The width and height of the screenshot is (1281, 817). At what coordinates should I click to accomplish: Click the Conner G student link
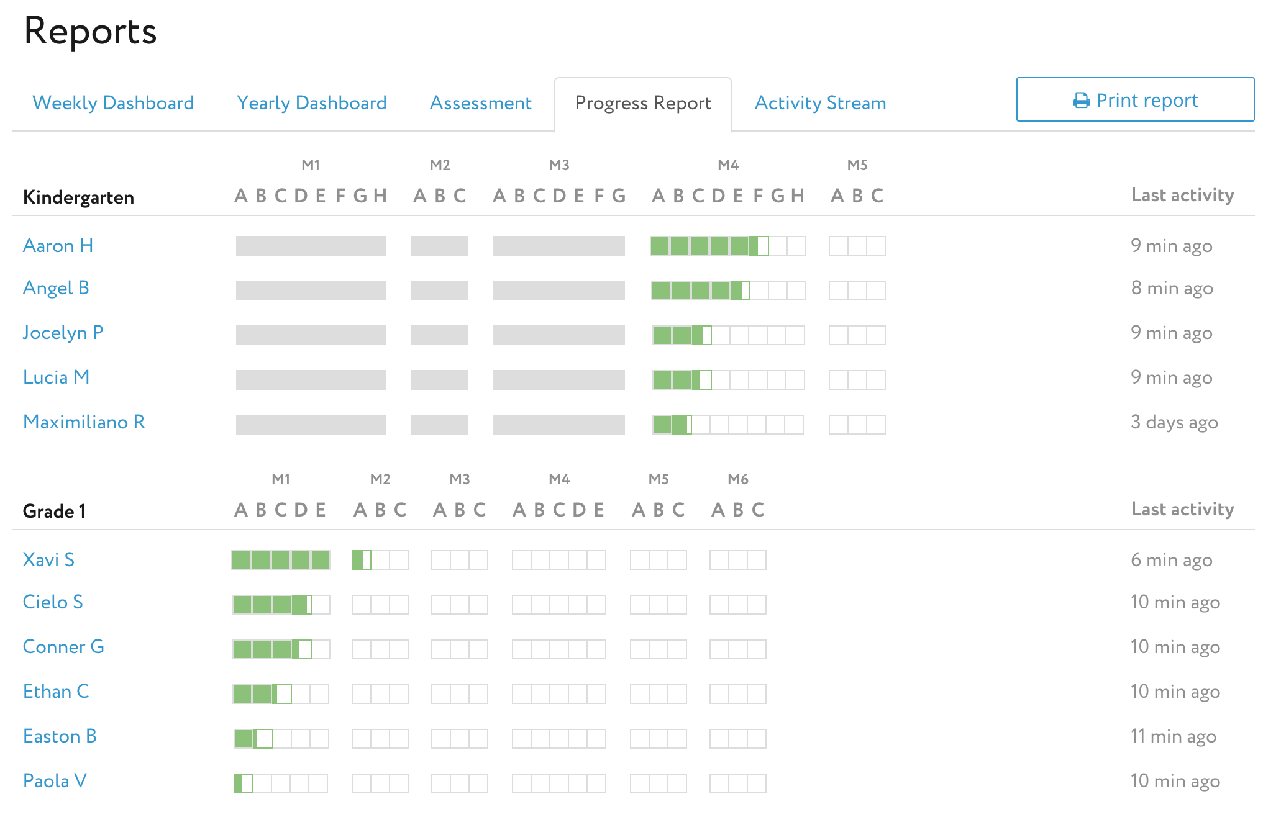point(63,647)
